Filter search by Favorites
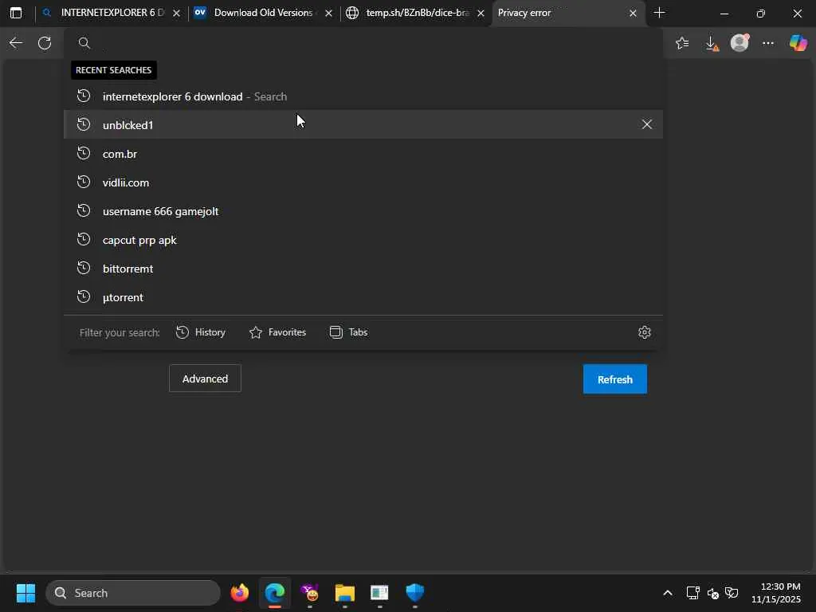This screenshot has width=816, height=612. 277,332
